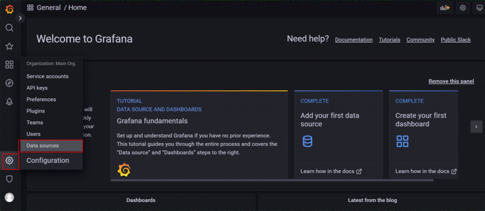
Task: Advance the cards with the right arrow
Action: point(476,126)
